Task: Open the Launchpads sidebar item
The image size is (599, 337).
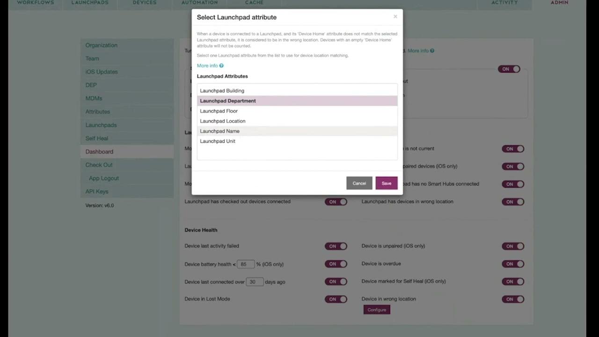Action: (x=101, y=125)
